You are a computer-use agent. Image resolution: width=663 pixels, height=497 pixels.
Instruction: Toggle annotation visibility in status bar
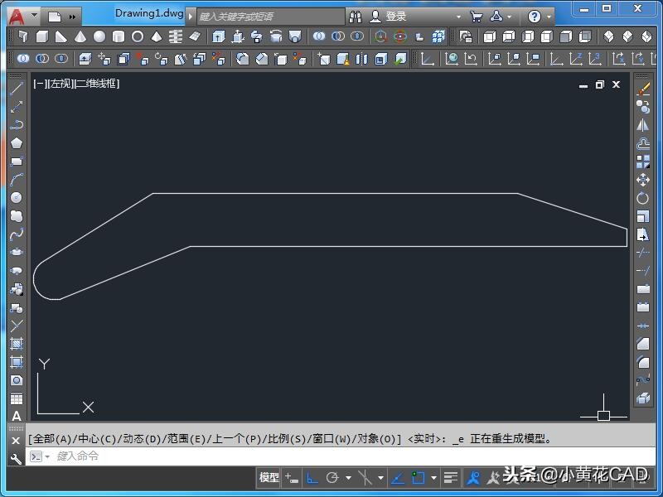tap(472, 478)
